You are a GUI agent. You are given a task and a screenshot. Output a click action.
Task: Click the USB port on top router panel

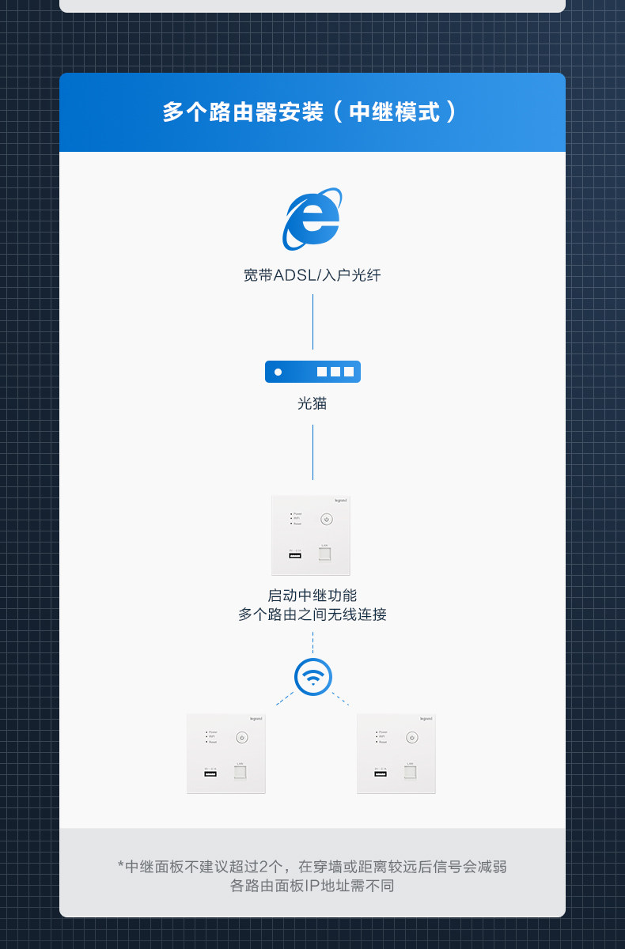coord(295,555)
